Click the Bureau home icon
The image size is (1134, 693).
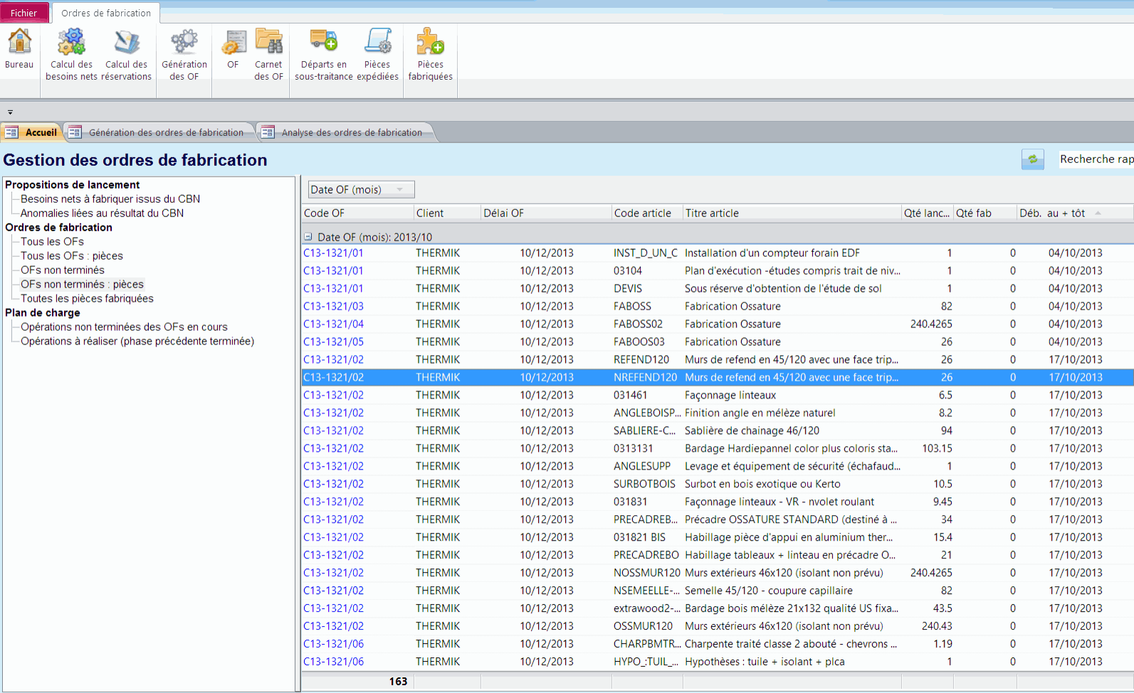[x=19, y=50]
